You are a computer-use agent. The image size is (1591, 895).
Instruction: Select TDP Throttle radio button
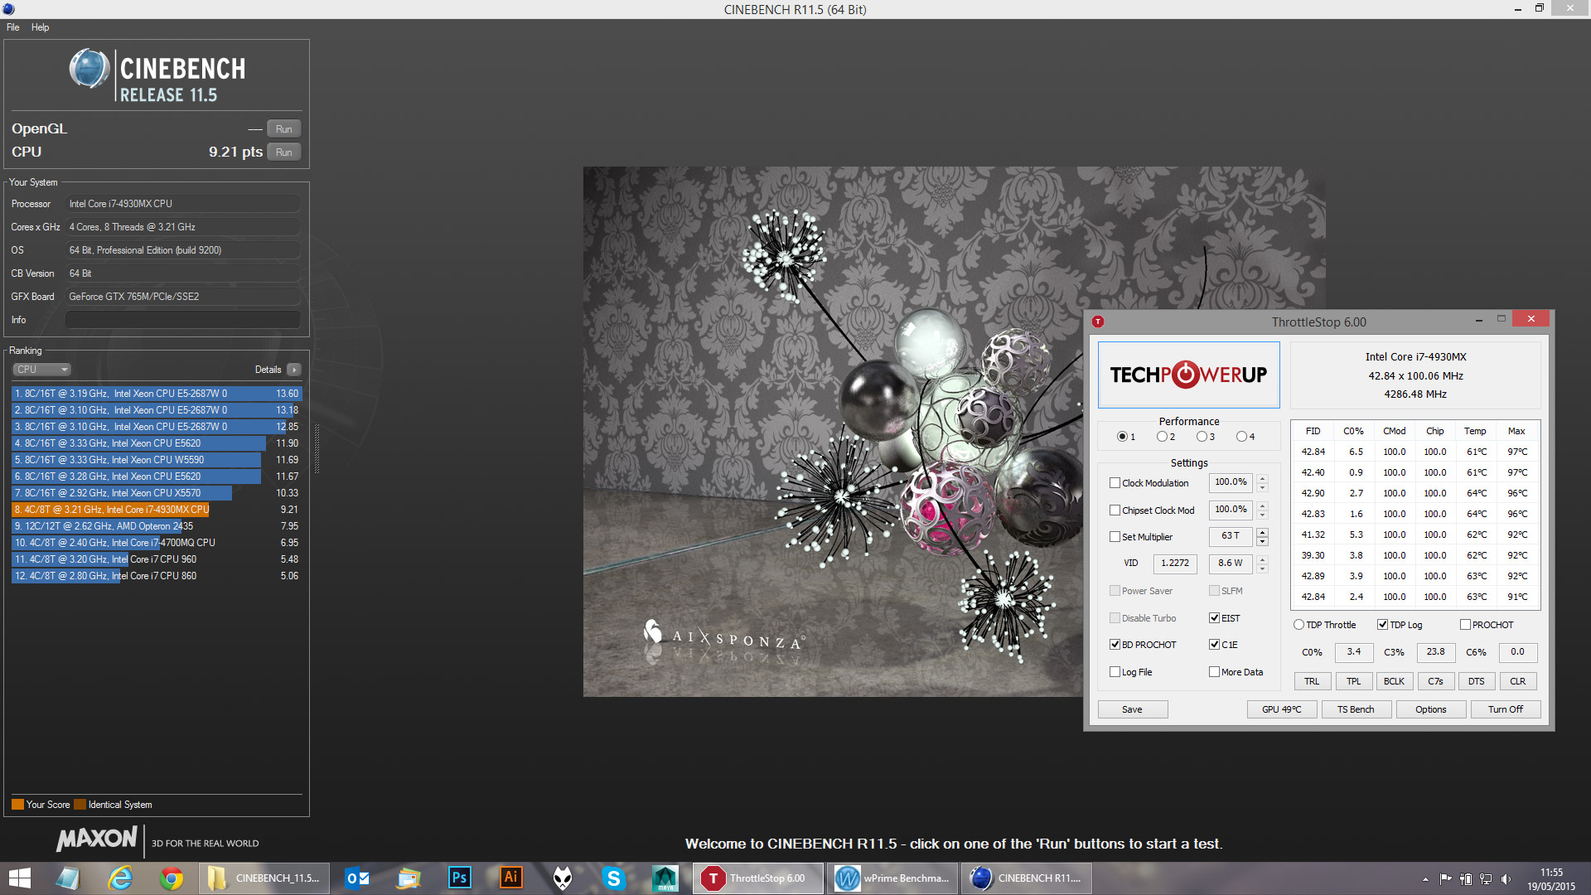click(x=1298, y=625)
